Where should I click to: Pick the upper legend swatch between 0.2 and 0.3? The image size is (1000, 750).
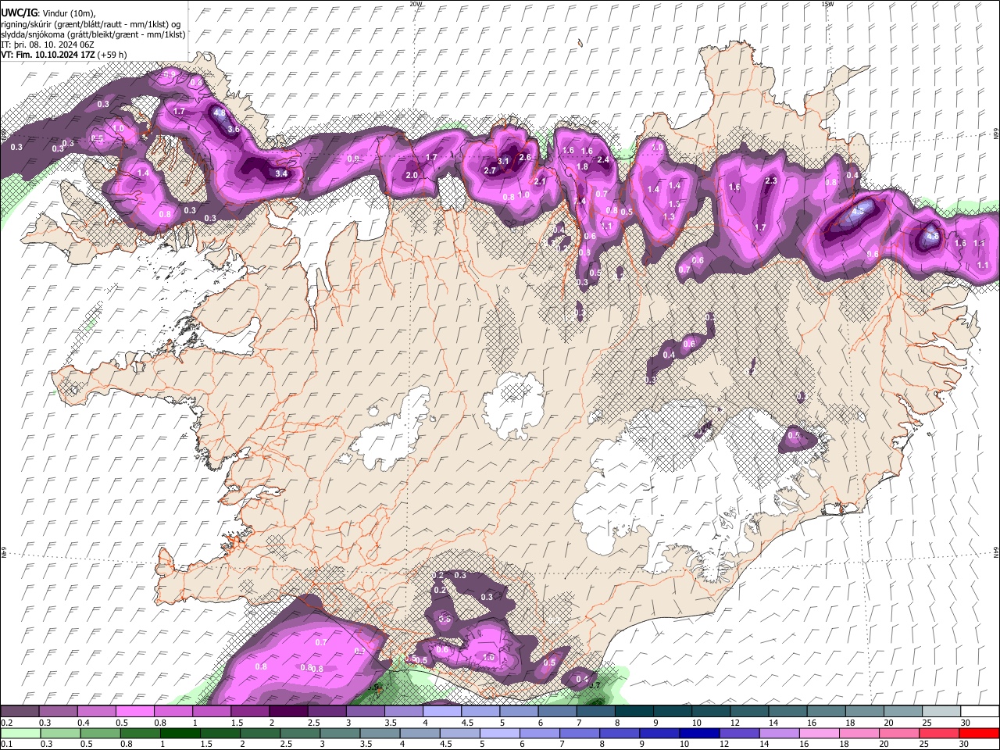click(x=20, y=711)
